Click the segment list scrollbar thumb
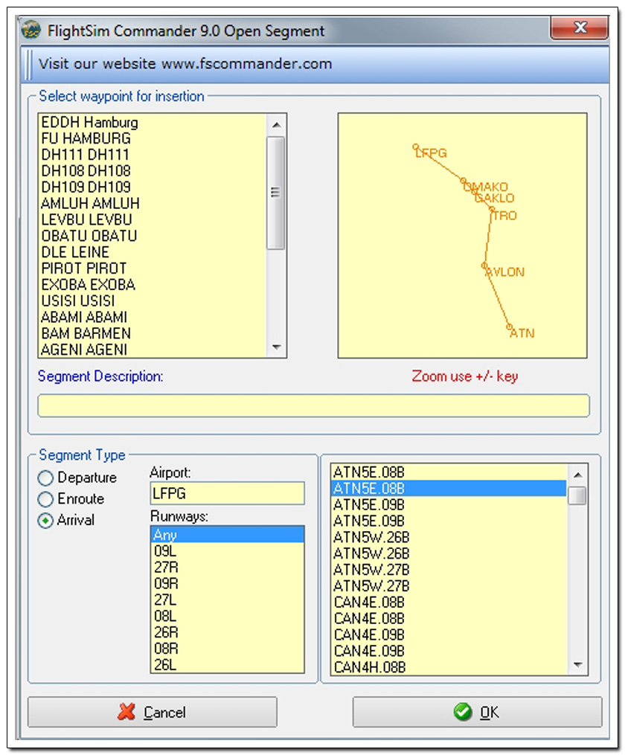625x755 pixels. (x=578, y=495)
